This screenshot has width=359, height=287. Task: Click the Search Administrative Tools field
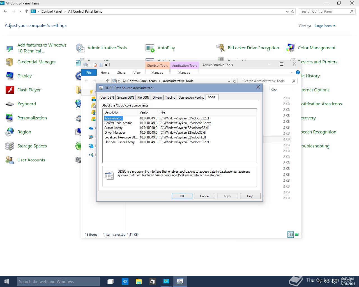(266, 81)
